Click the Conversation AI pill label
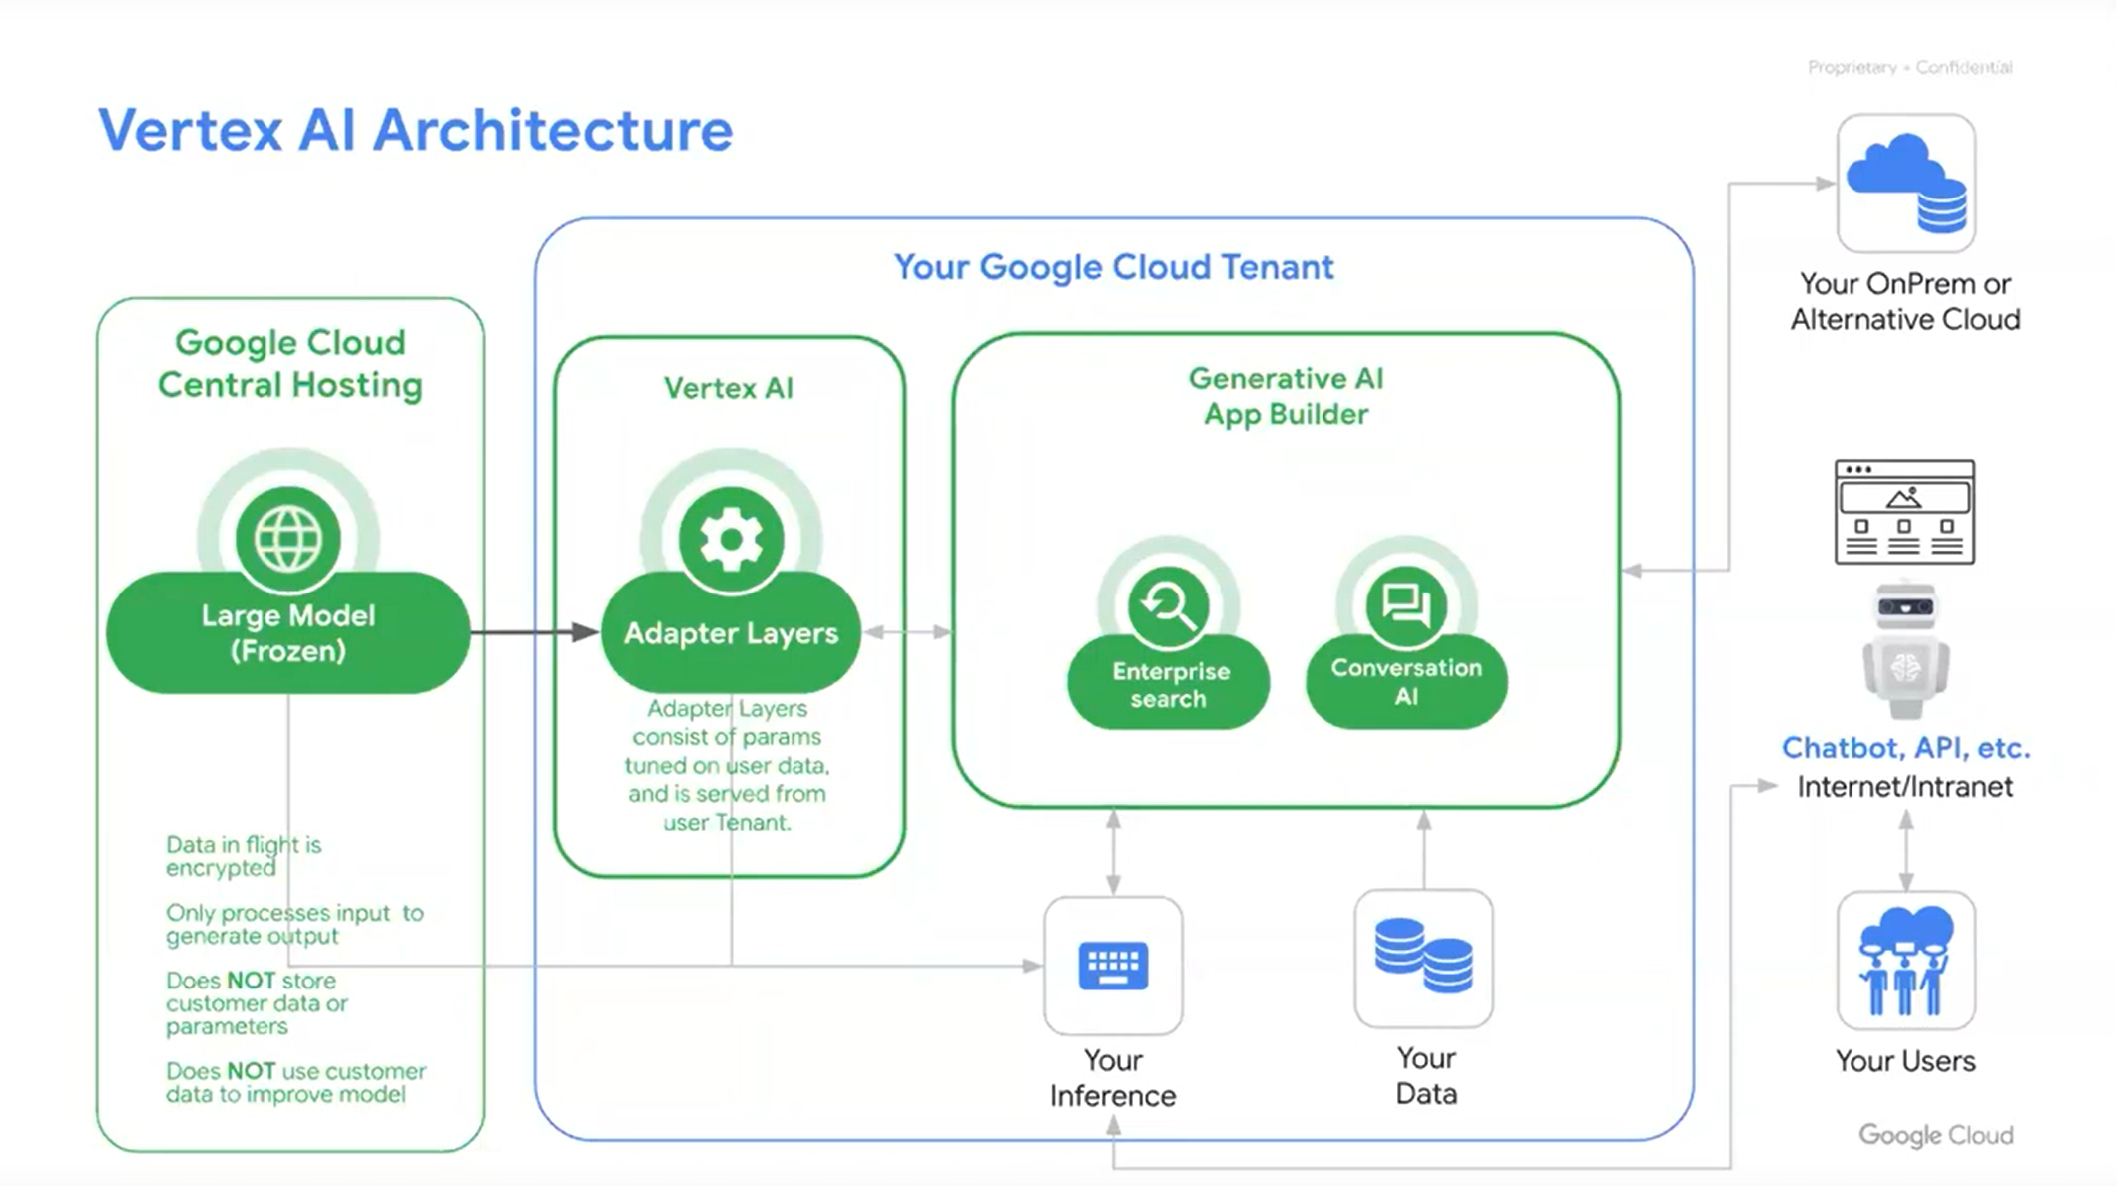Viewport: 2117px width, 1186px height. (1406, 682)
